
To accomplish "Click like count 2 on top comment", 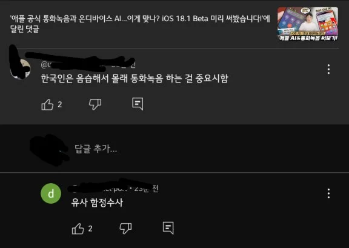I will [x=60, y=104].
